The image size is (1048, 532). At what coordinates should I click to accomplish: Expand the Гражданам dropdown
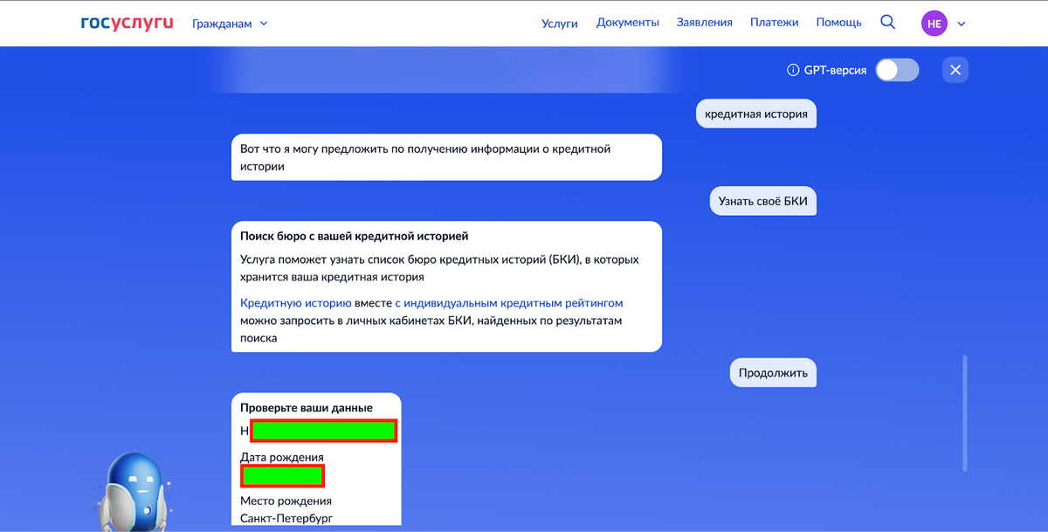point(230,24)
